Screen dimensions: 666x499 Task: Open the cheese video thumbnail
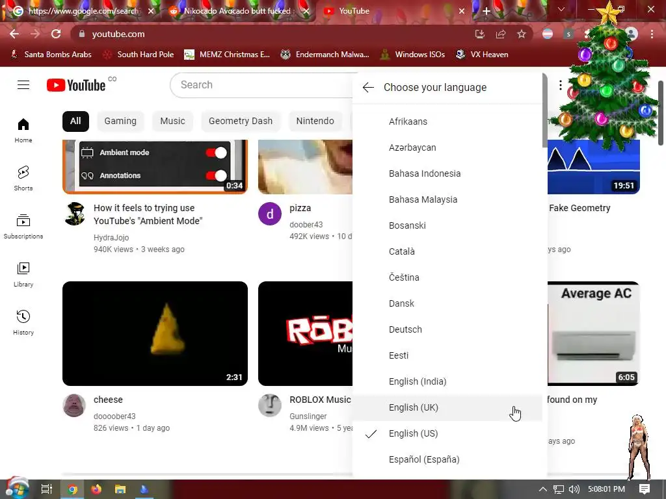point(155,333)
